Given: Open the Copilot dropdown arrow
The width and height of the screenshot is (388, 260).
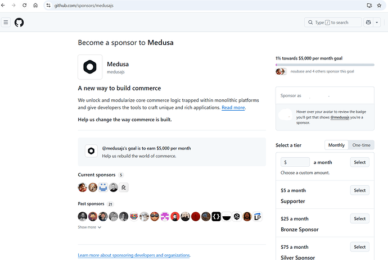Looking at the screenshot, I should [x=377, y=22].
